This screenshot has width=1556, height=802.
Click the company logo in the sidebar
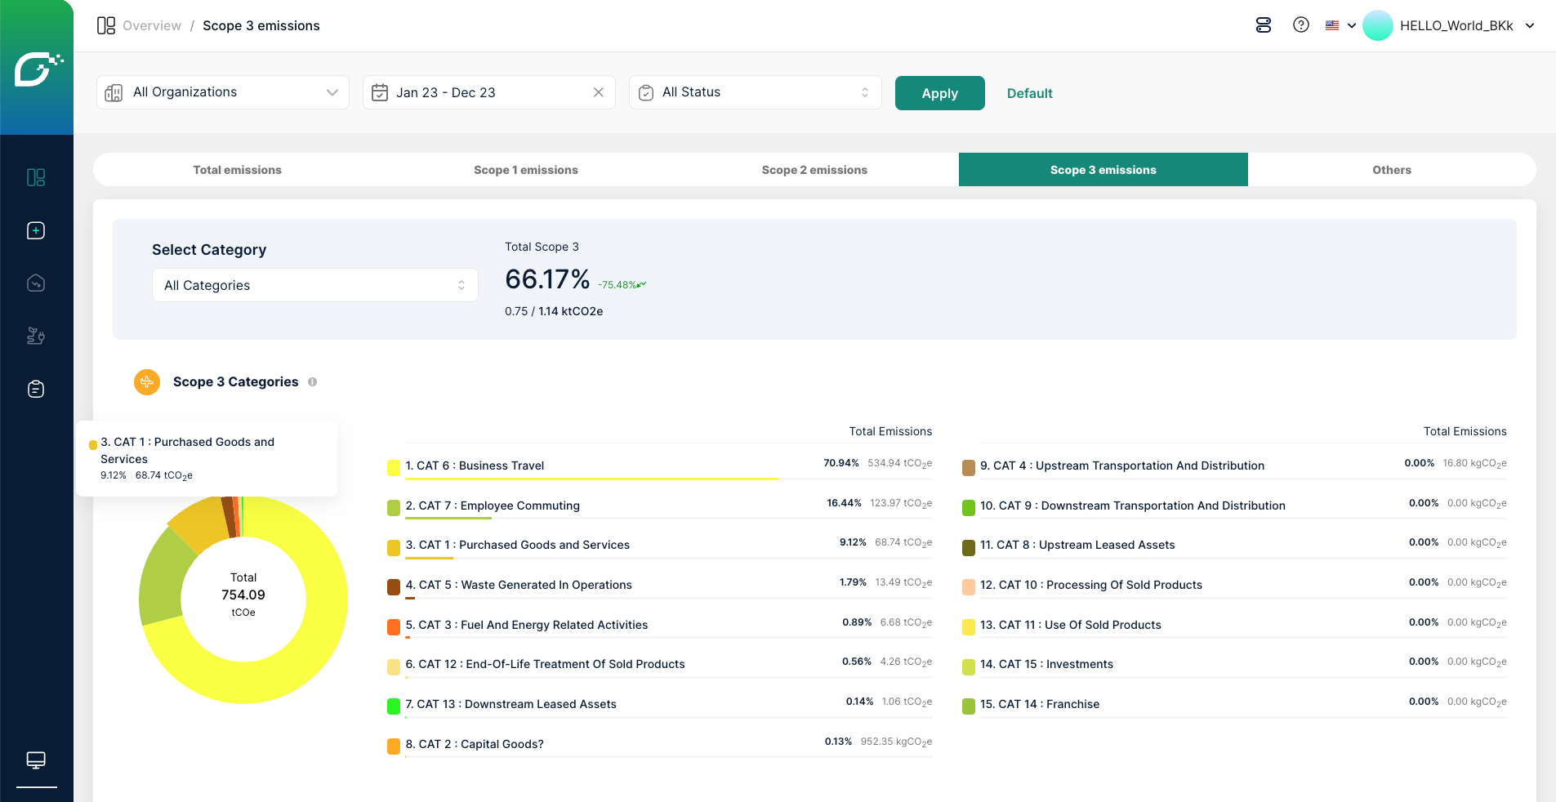click(x=37, y=69)
